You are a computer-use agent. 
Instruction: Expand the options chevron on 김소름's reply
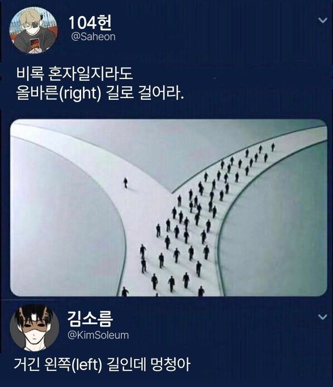click(x=323, y=316)
